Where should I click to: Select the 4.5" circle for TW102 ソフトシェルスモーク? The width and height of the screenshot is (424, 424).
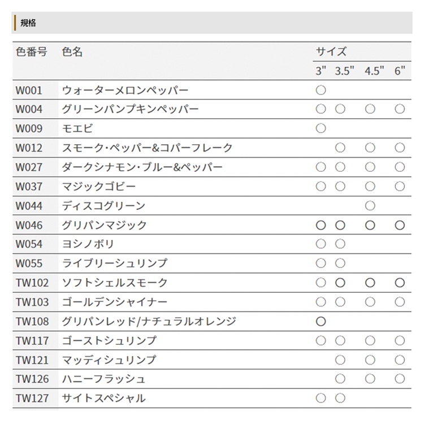click(x=370, y=283)
